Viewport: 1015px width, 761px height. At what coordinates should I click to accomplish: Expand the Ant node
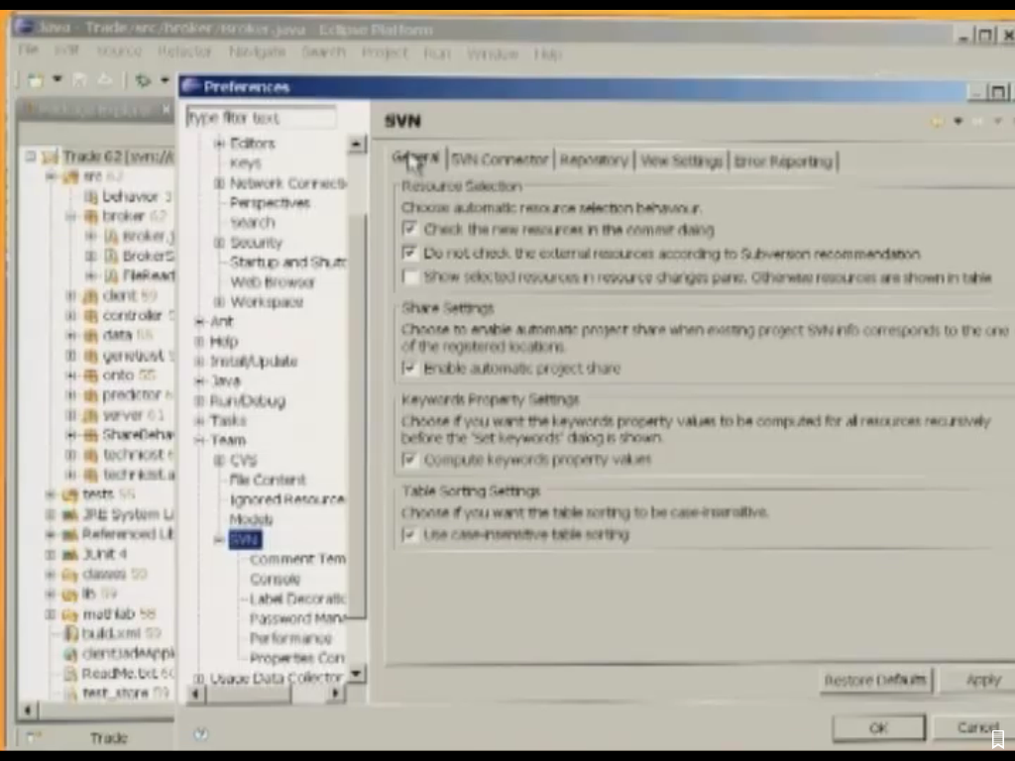tap(199, 321)
